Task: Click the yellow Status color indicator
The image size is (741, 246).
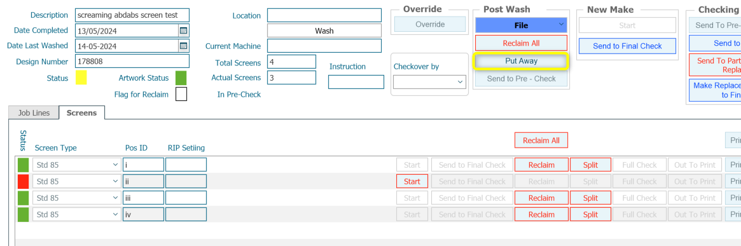Action: coord(81,78)
